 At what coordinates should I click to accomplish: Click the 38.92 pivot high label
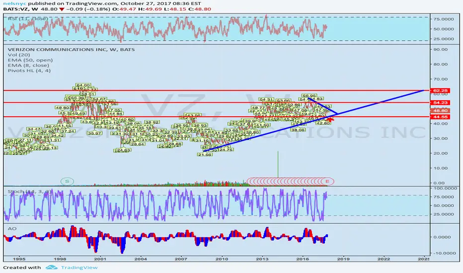tap(152, 122)
